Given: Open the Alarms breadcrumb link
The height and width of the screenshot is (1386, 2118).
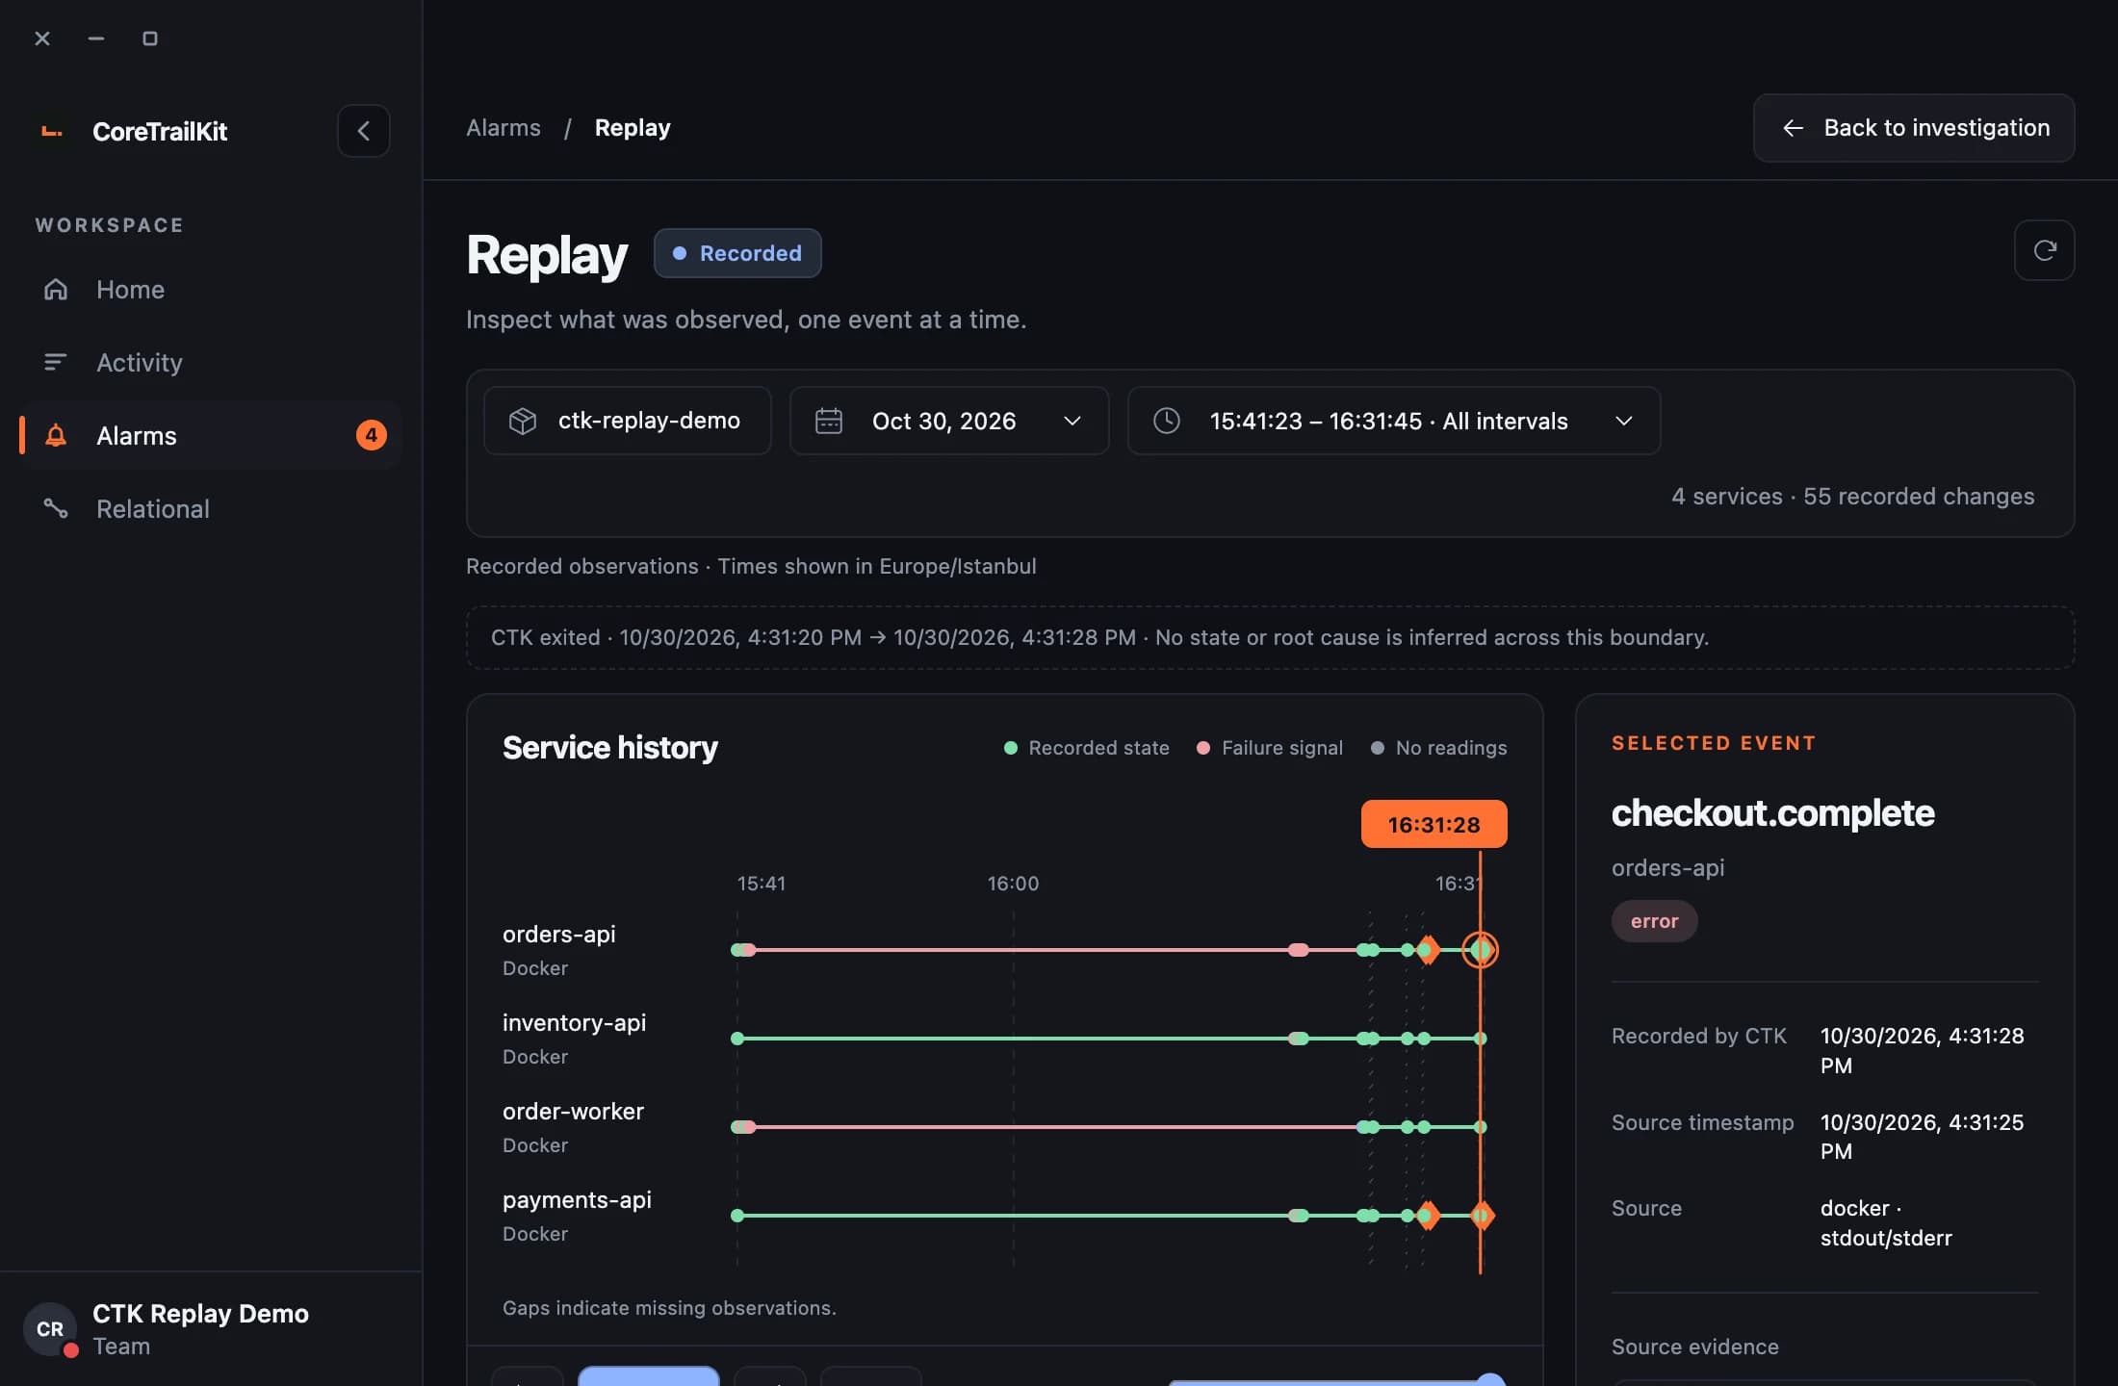Looking at the screenshot, I should point(504,128).
